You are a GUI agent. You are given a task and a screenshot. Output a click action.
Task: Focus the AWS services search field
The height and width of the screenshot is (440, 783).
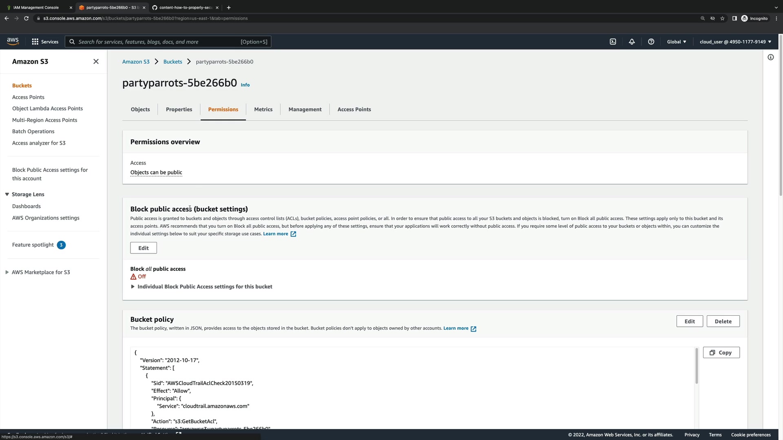(163, 42)
